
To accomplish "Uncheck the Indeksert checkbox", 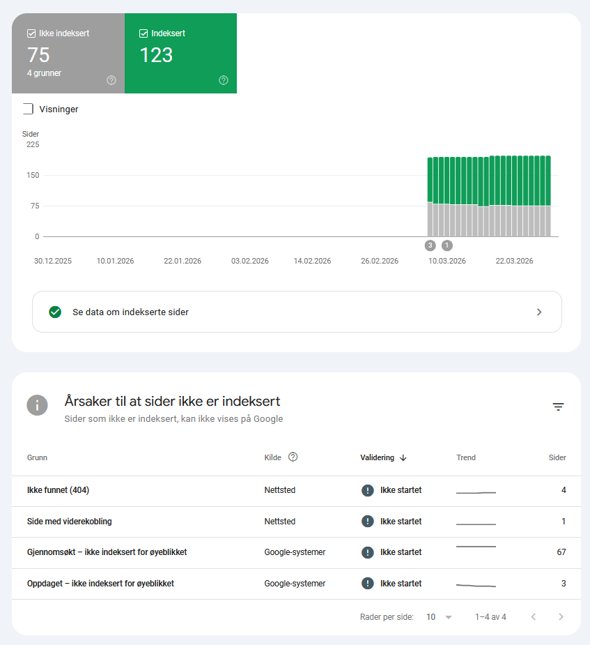I will click(143, 33).
